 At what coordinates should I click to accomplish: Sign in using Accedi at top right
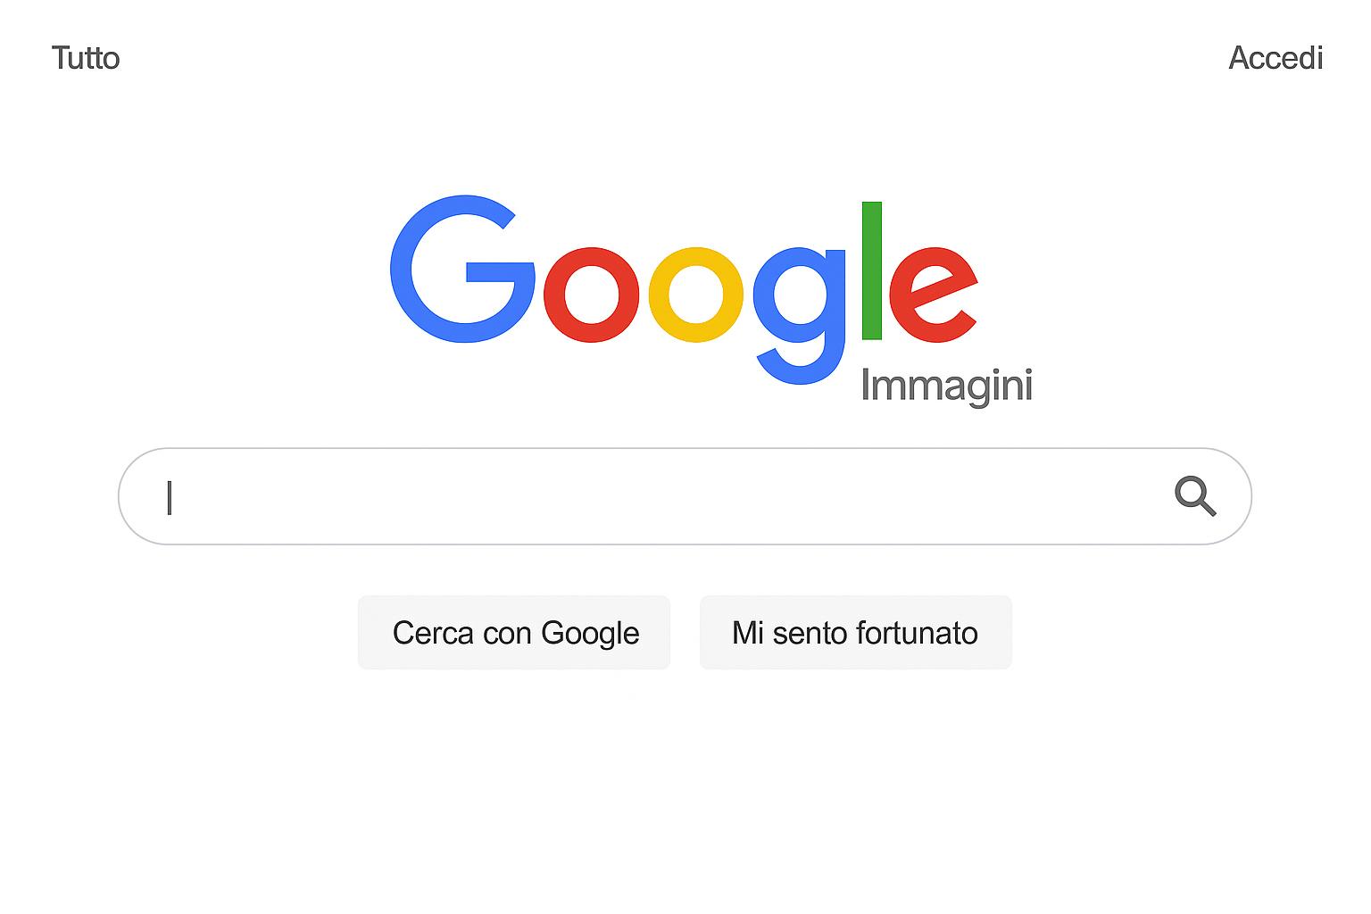pyautogui.click(x=1275, y=58)
